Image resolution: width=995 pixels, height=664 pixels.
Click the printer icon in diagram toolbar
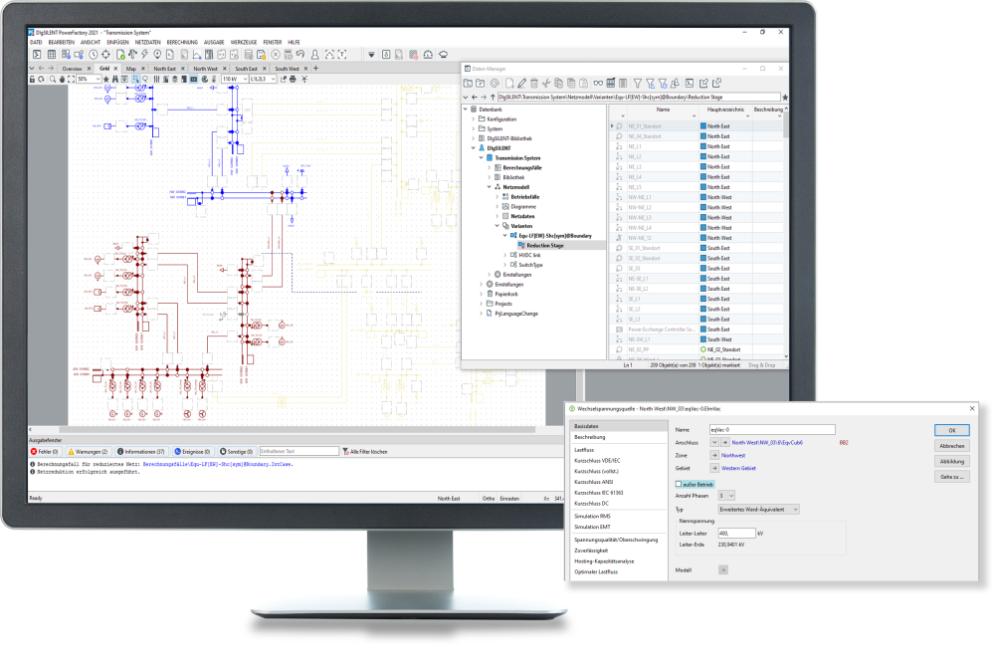tap(293, 79)
